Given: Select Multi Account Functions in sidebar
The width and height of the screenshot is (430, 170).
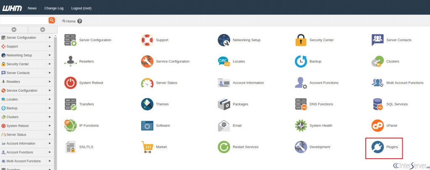Looking at the screenshot, I should tap(24, 161).
